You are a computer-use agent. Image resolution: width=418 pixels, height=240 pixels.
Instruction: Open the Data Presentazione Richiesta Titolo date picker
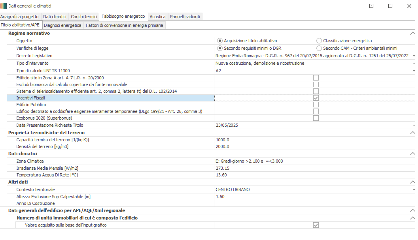point(413,125)
